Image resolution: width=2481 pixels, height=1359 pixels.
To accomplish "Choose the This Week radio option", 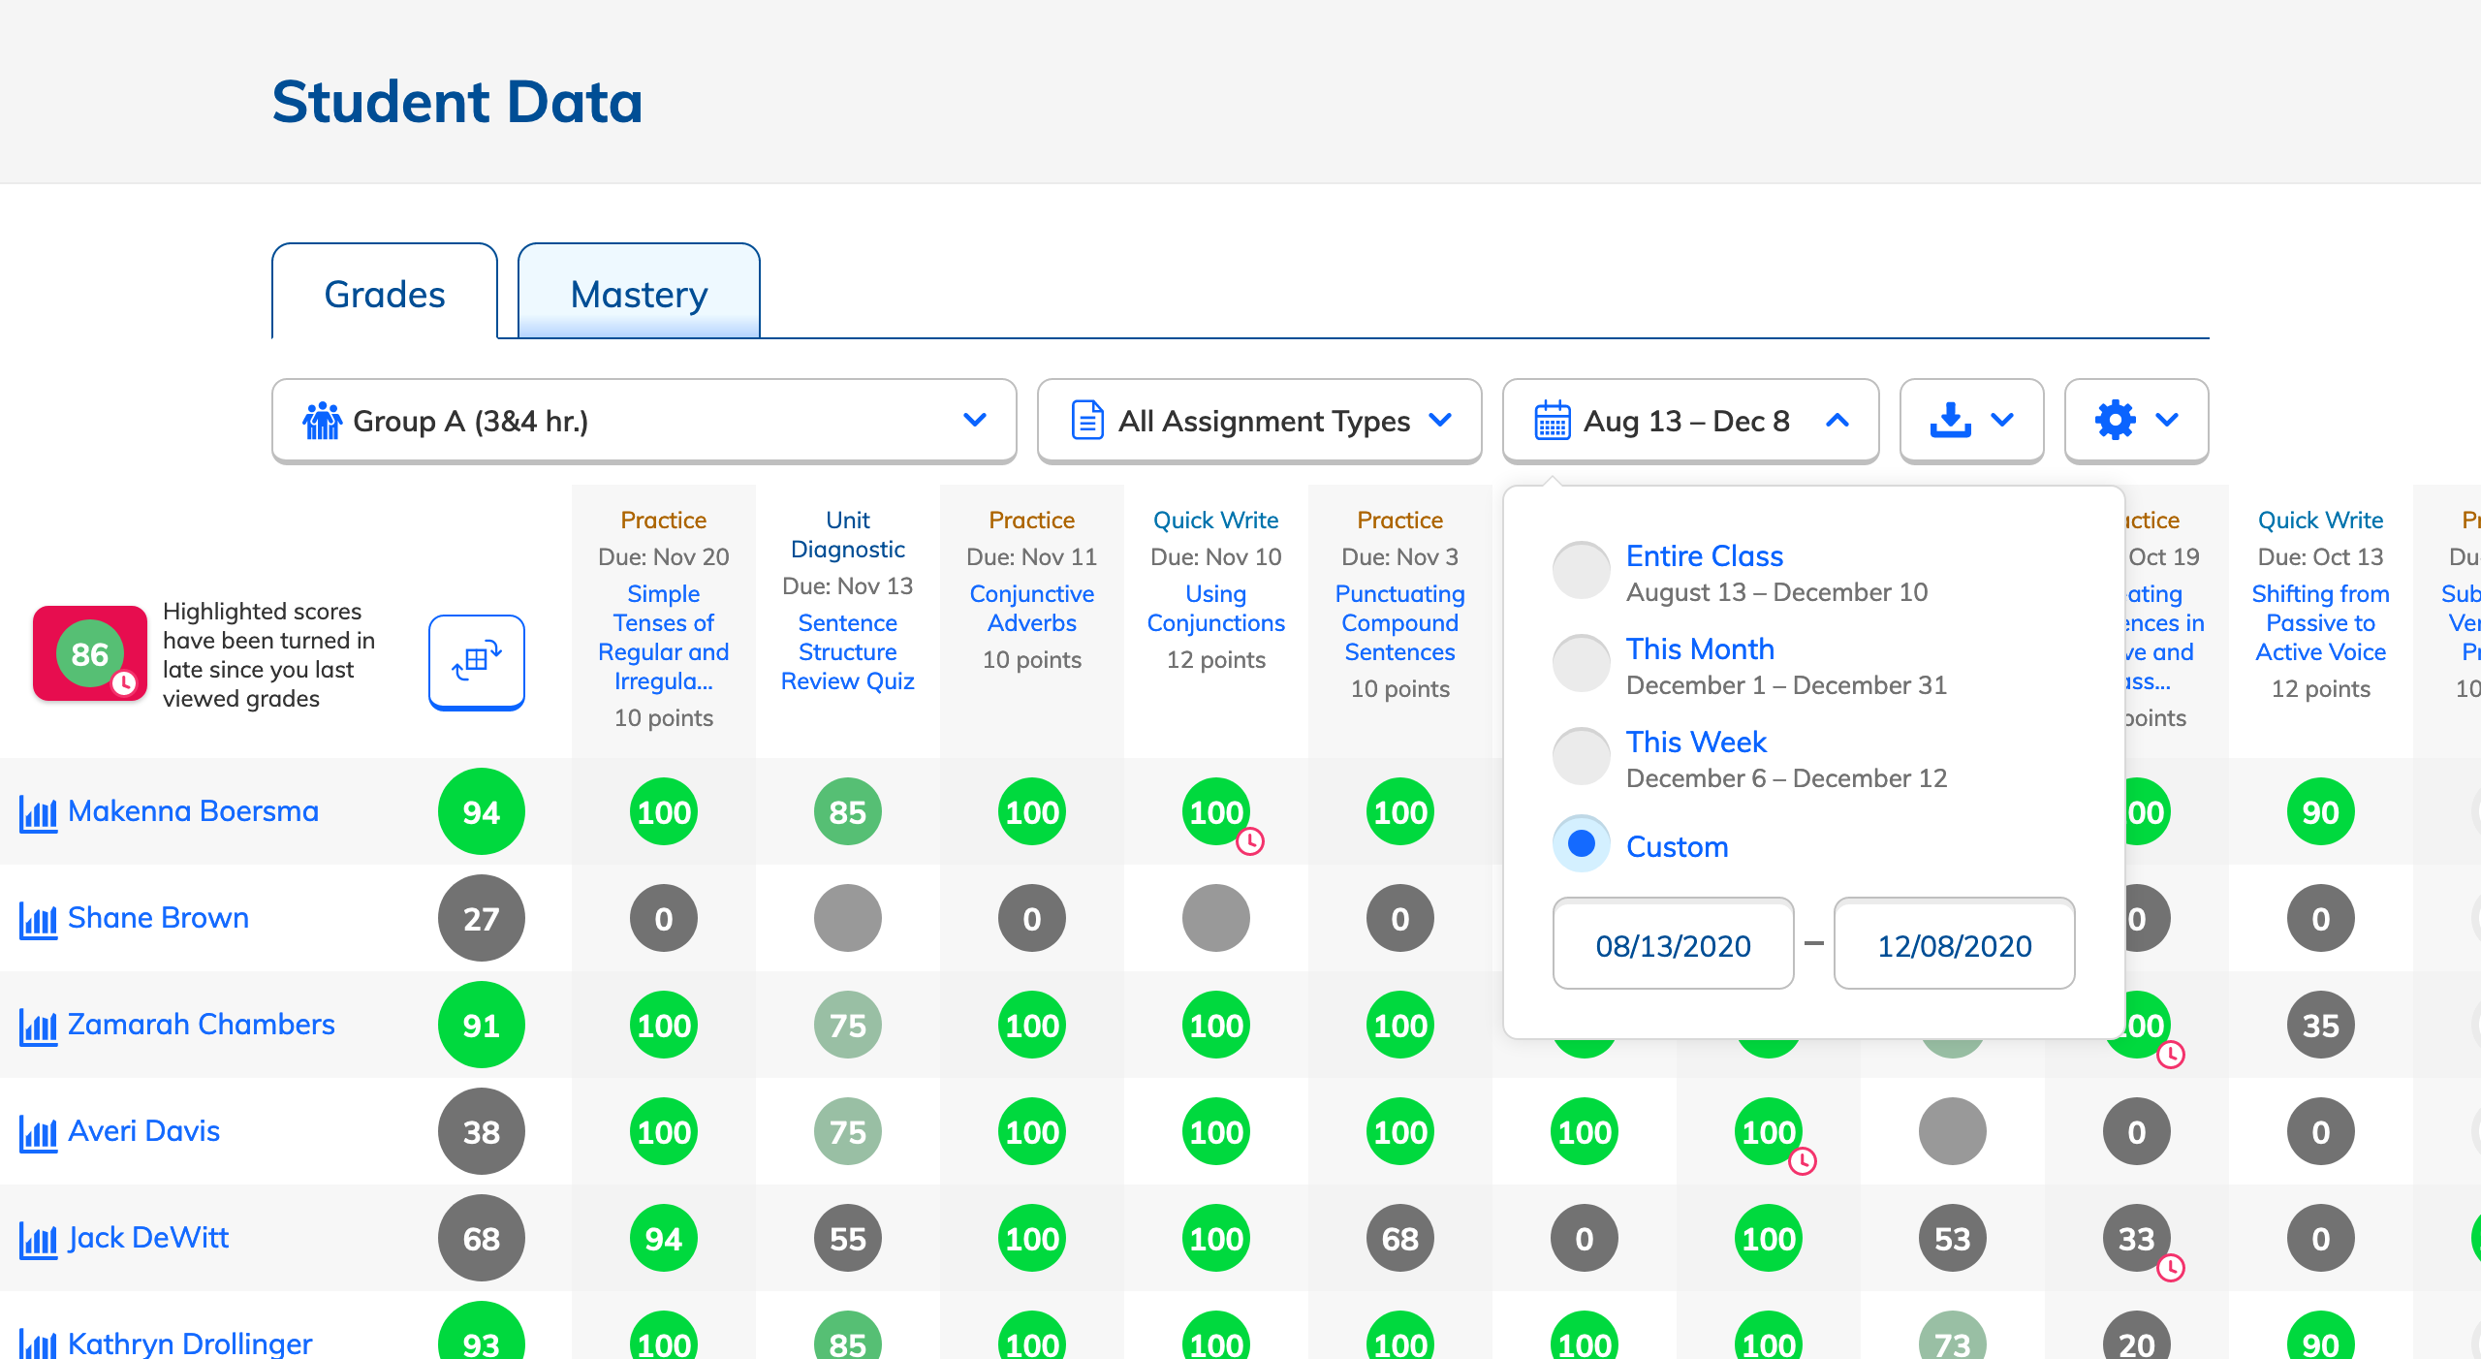I will [x=1581, y=757].
